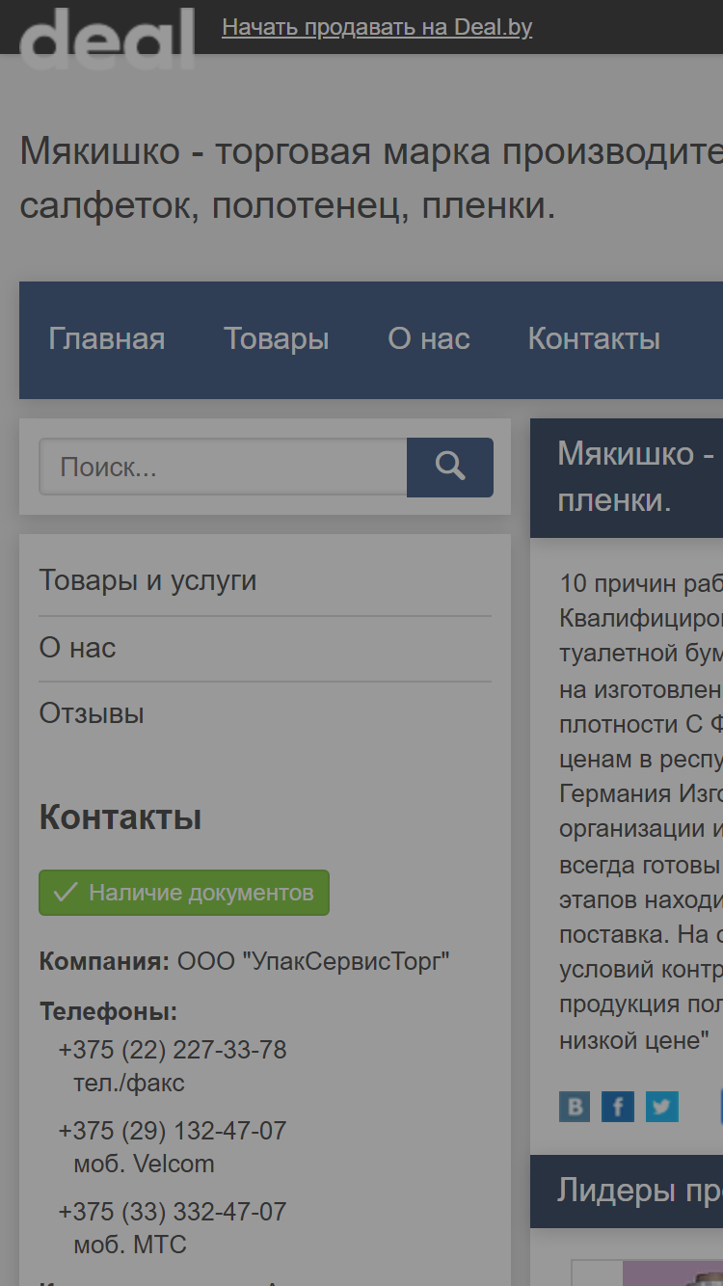Open the Товары menu item
The height and width of the screenshot is (1286, 723).
click(x=277, y=339)
